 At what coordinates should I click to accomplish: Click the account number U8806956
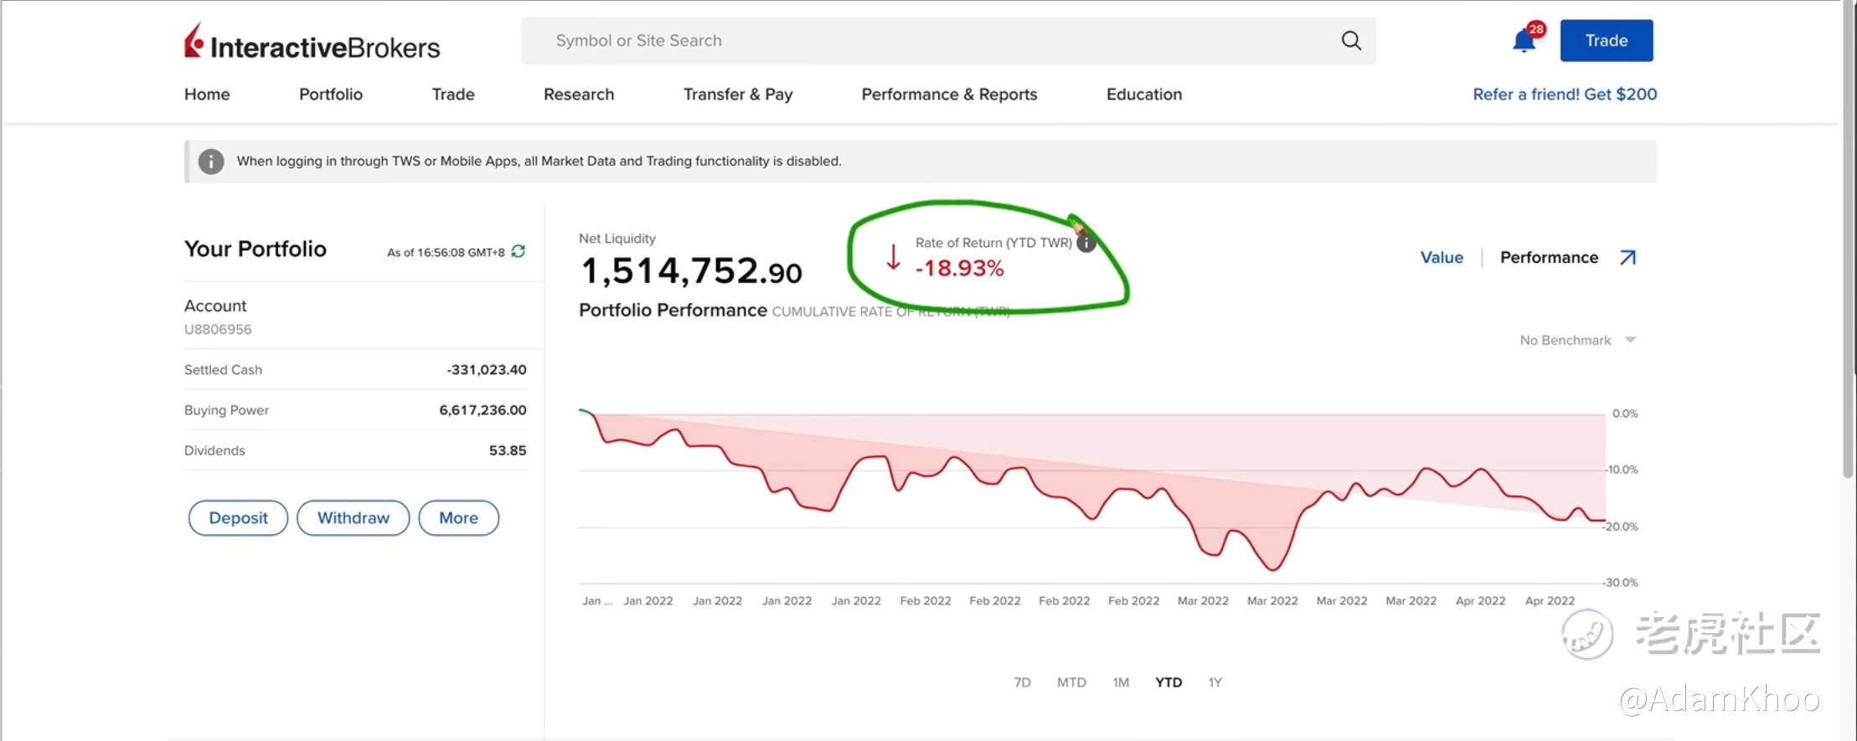(x=218, y=330)
